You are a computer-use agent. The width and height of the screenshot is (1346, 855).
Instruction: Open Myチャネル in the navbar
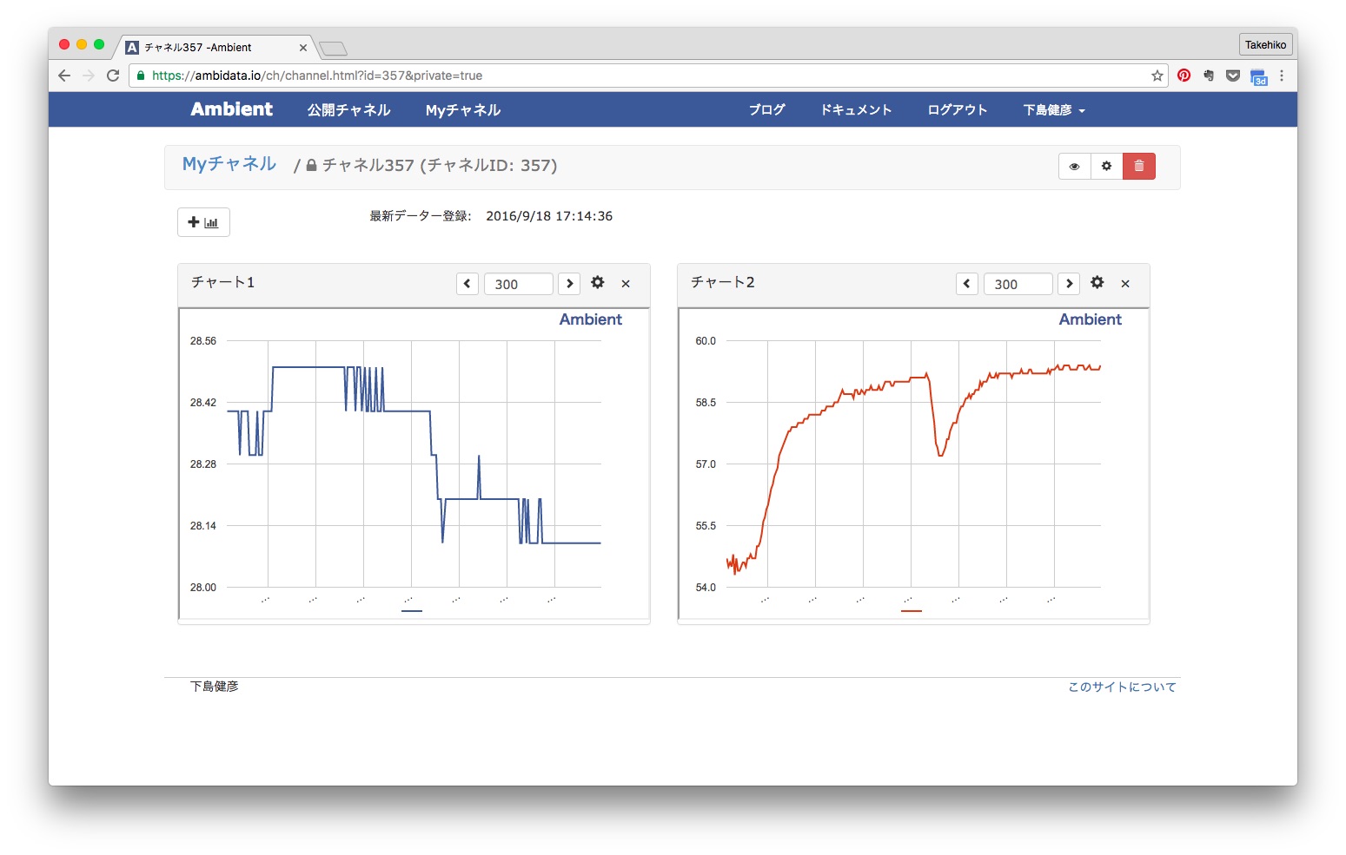(x=463, y=110)
